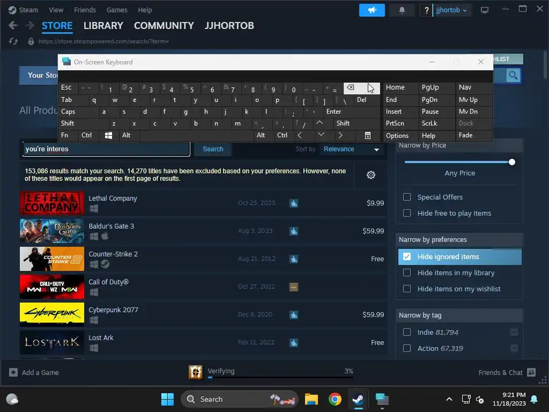Open the Games menu

coord(117,10)
